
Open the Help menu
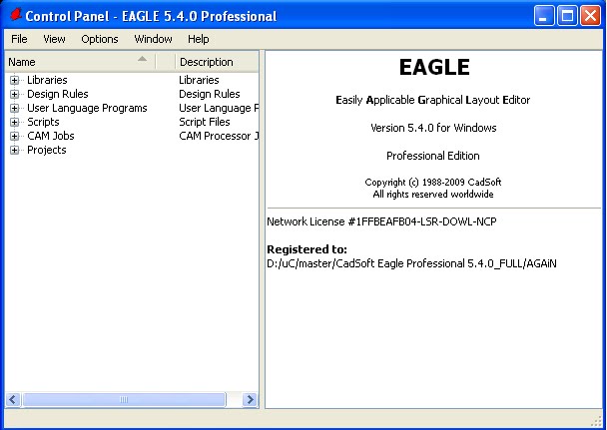[x=199, y=39]
